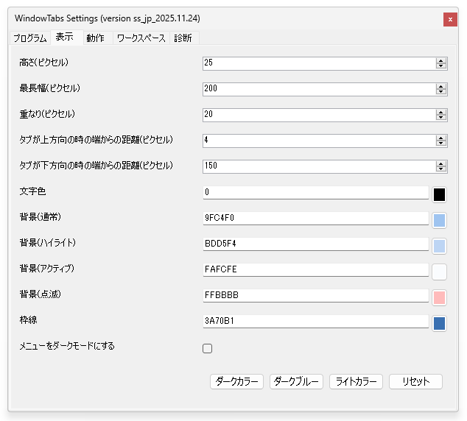
Task: Decrease タブが上方向の時の端からの距離 spinner value
Action: point(441,143)
